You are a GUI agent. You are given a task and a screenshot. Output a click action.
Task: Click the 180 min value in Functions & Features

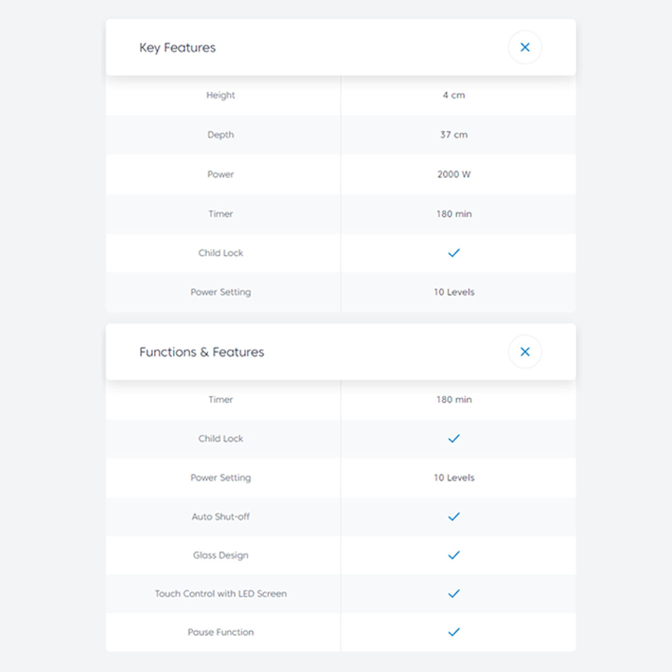(454, 399)
